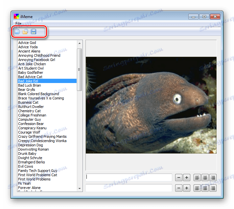Select the highlighted Bad Joke Eel entry

click(x=47, y=81)
